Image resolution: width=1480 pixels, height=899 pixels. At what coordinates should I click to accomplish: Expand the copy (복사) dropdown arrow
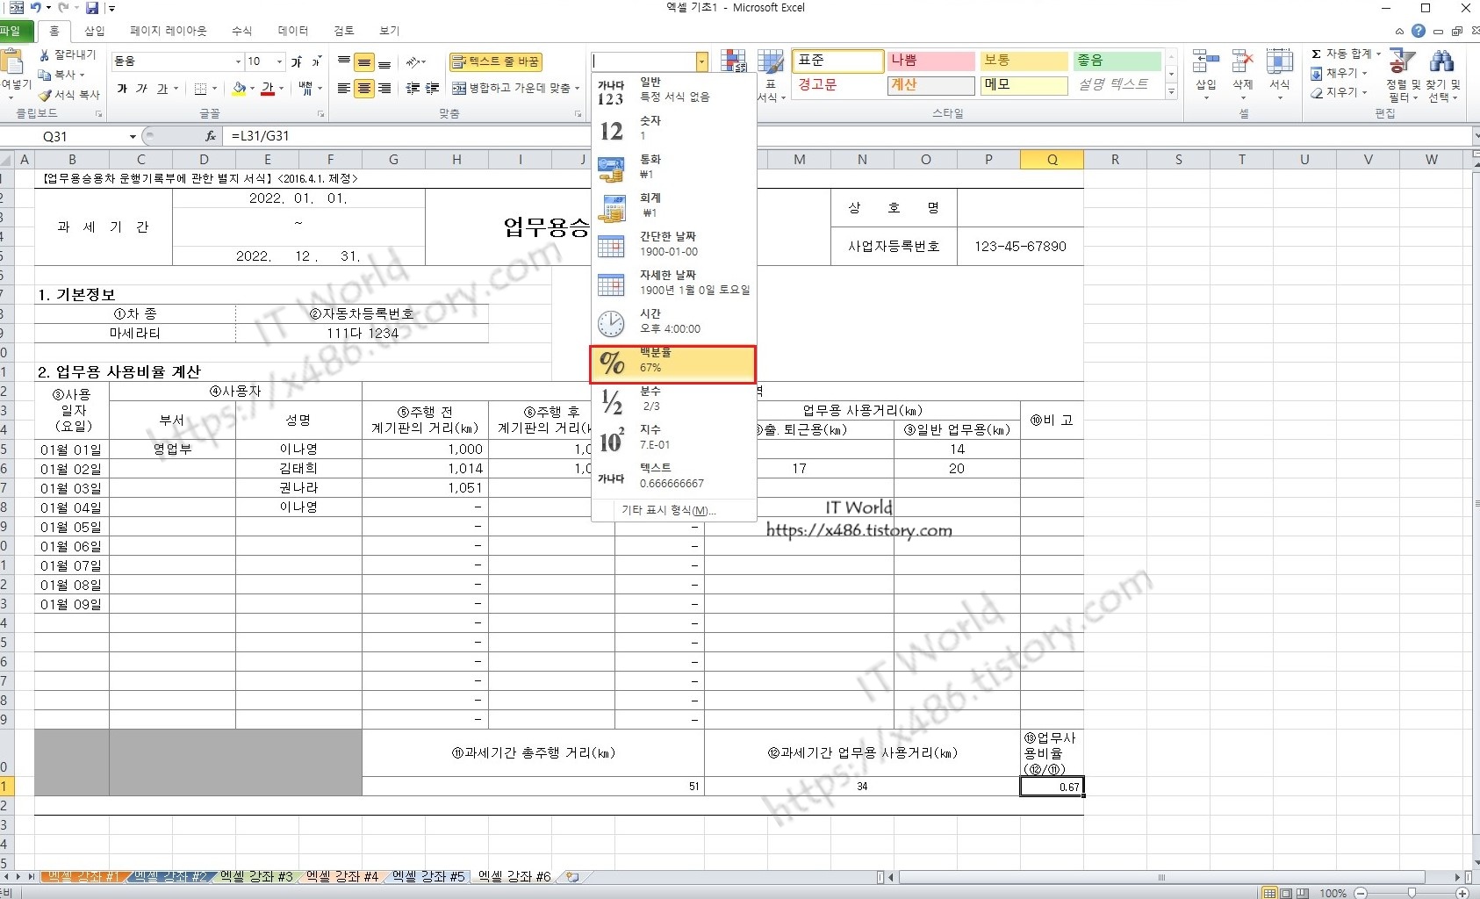(x=83, y=75)
